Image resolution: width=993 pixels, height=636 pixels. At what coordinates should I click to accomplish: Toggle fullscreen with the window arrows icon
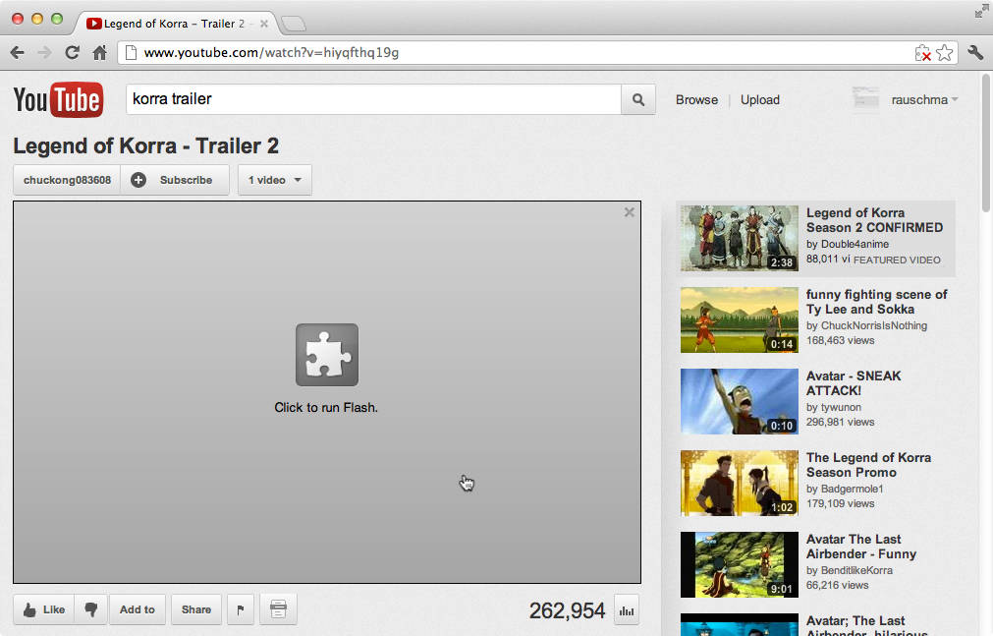click(981, 11)
